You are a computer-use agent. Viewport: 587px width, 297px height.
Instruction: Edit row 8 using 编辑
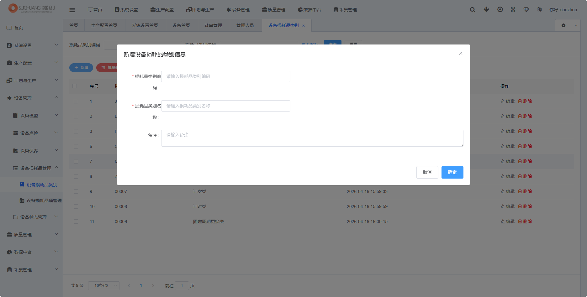(508, 176)
